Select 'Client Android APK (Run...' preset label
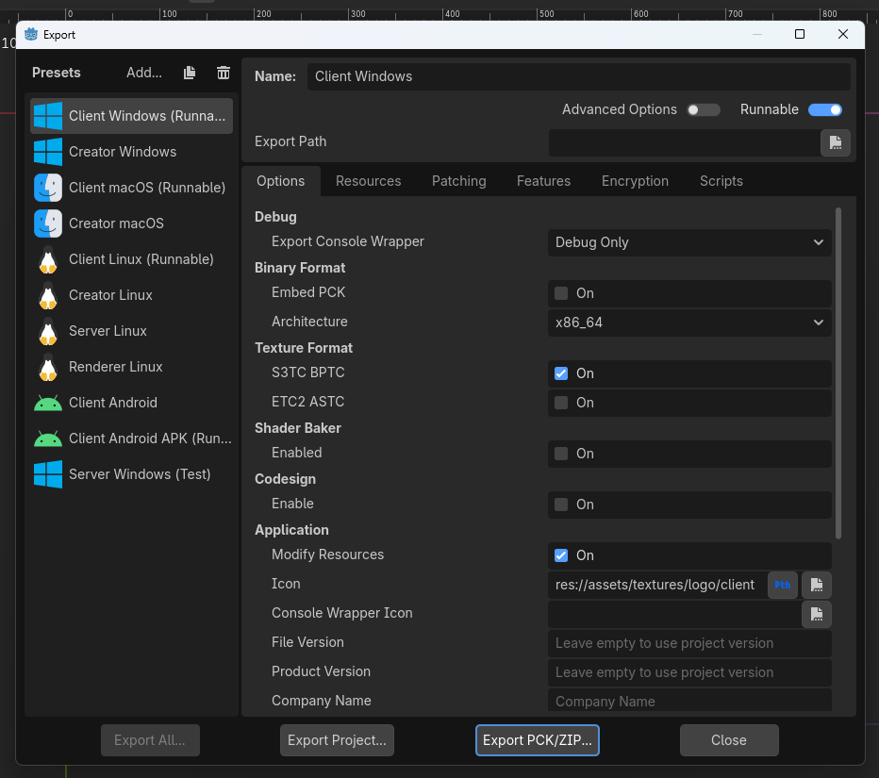This screenshot has height=778, width=879. 150,439
